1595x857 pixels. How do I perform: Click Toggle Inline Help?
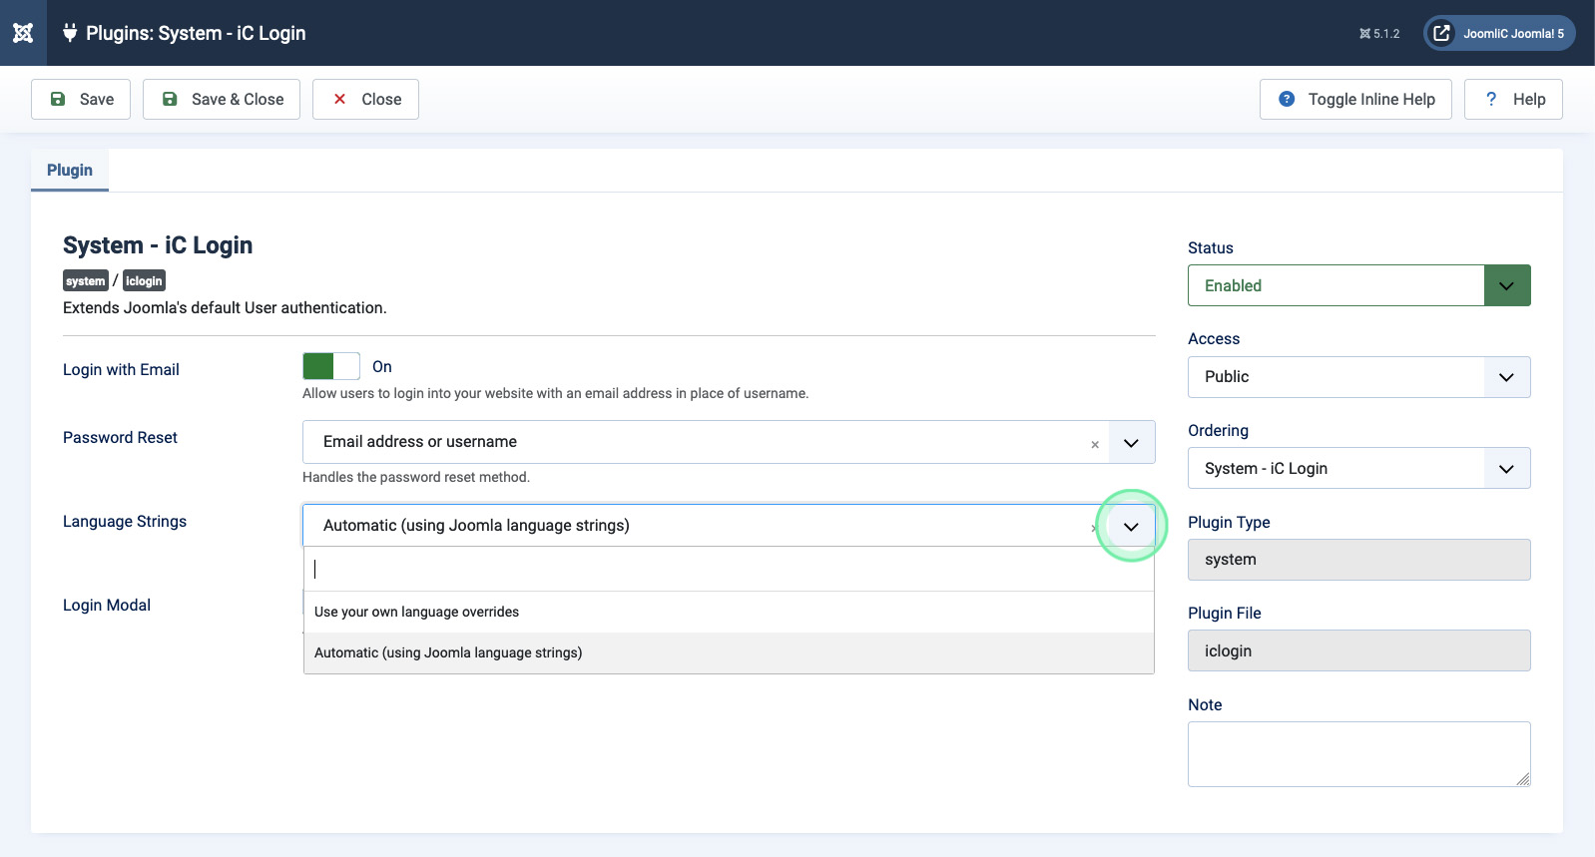(x=1355, y=100)
